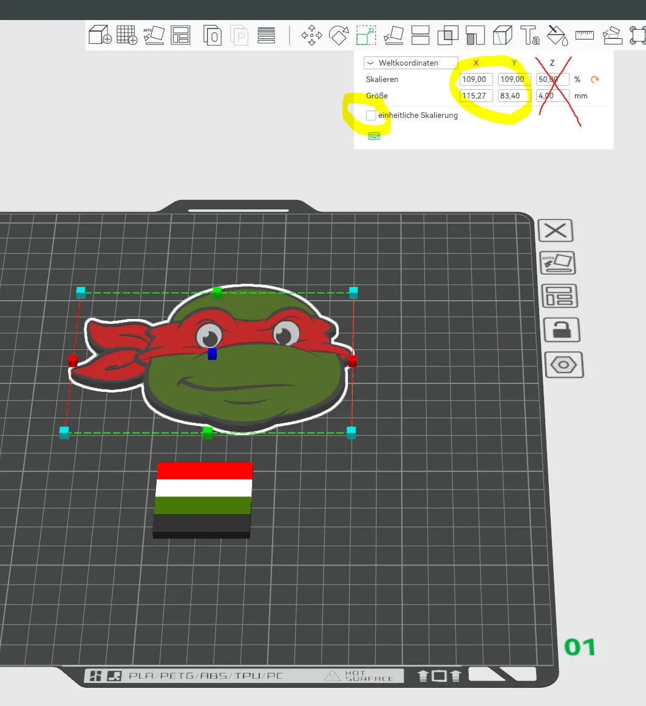Click the Remove plate X icon
The width and height of the screenshot is (646, 706).
(556, 231)
